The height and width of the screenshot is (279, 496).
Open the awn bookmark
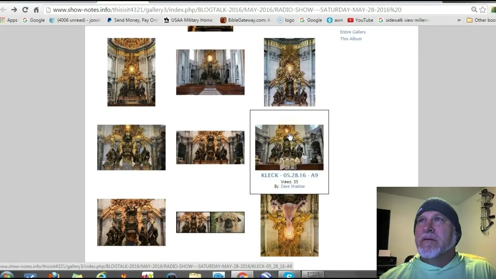click(x=335, y=20)
